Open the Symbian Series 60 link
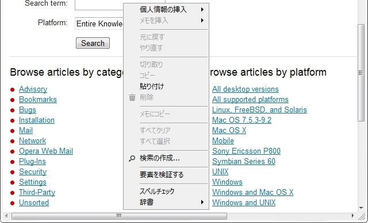 click(x=244, y=161)
